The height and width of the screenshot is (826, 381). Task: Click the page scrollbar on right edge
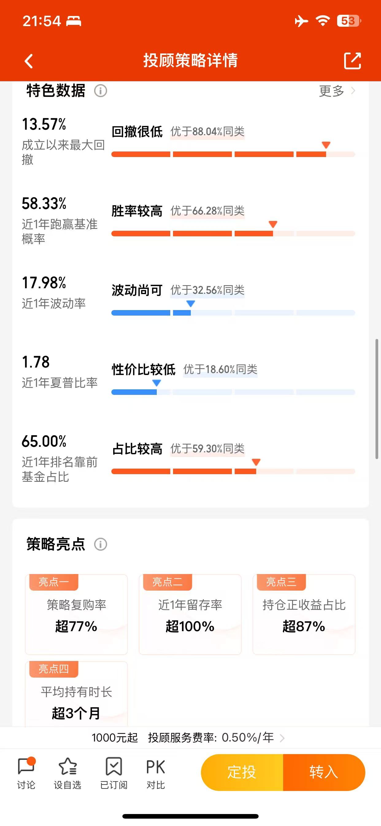[377, 399]
